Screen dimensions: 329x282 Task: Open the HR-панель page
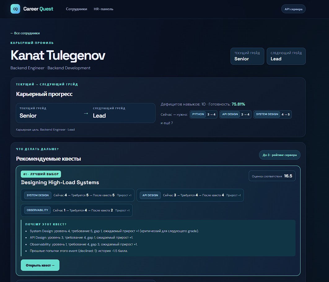103,9
